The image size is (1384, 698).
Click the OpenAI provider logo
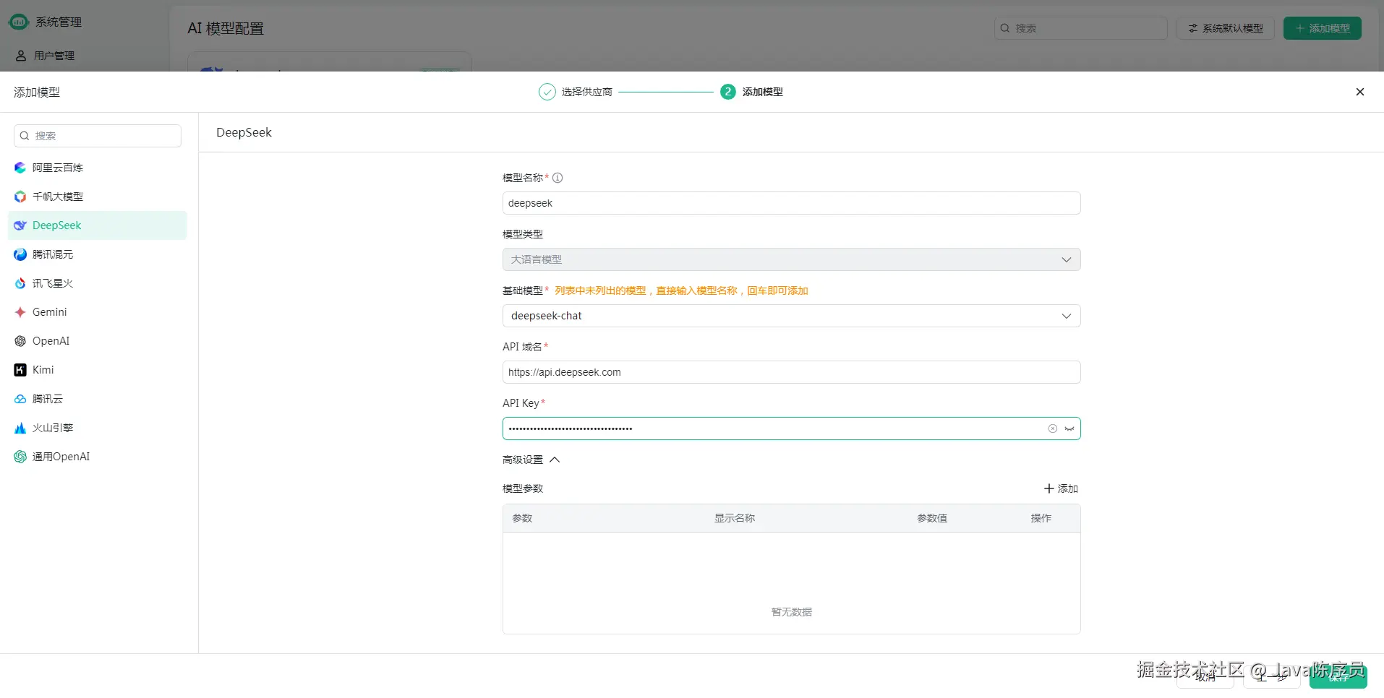tap(20, 341)
